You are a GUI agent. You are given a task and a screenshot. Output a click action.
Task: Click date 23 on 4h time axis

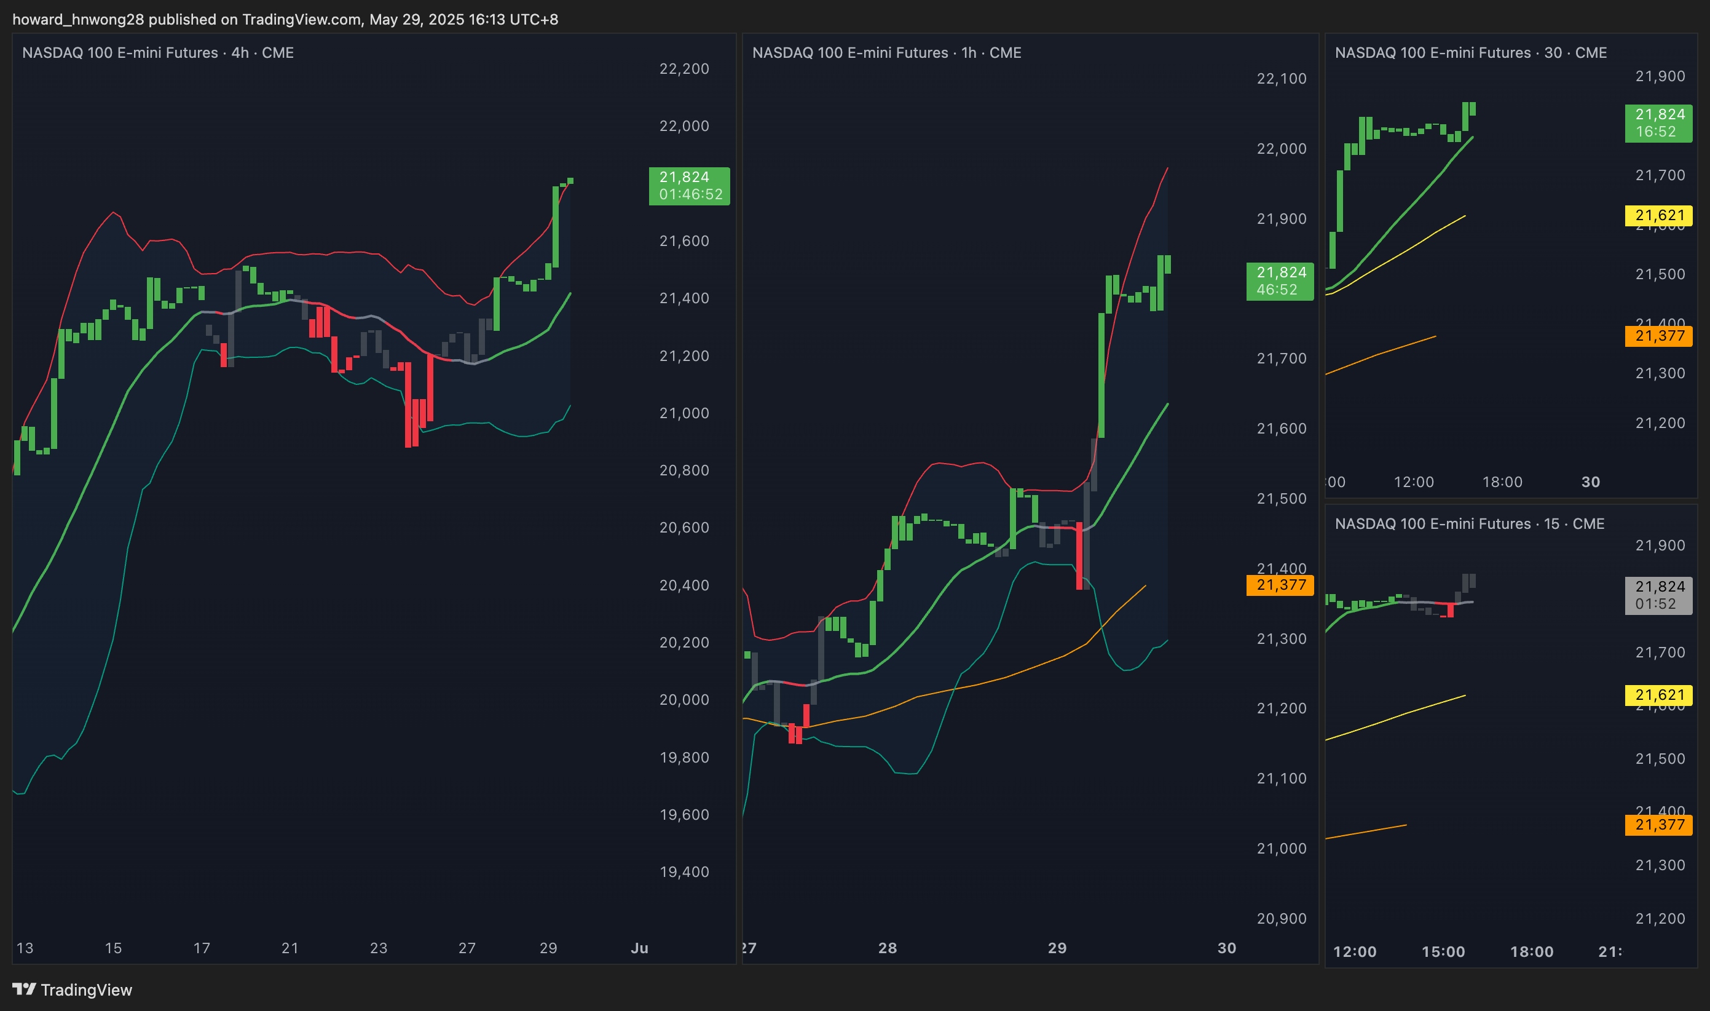coord(378,948)
